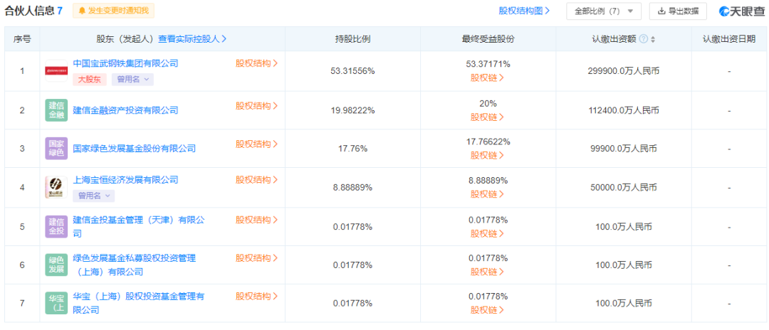This screenshot has width=769, height=330.
Task: Click the 天眼查 logo
Action: pyautogui.click(x=741, y=11)
